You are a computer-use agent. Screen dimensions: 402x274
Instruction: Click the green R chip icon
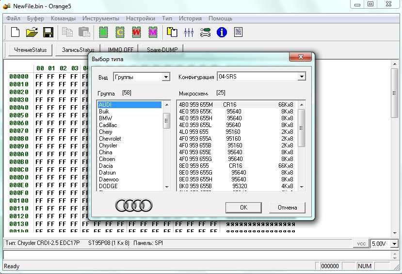click(x=103, y=32)
